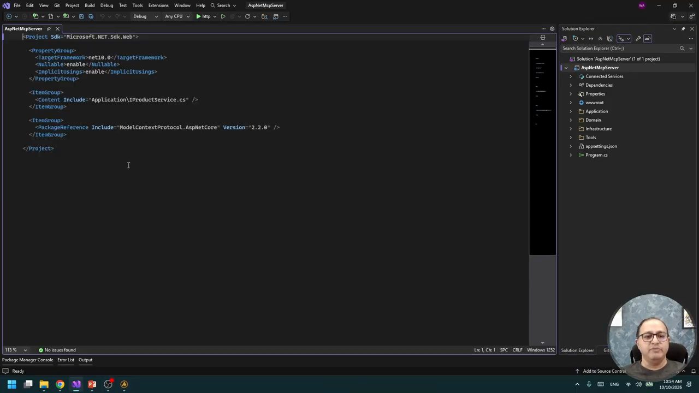Viewport: 699px width, 393px height.
Task: Click the split editor icon above scrollbar
Action: pos(542,38)
